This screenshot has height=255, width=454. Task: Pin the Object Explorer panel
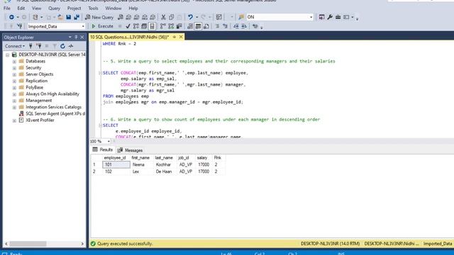pos(76,38)
